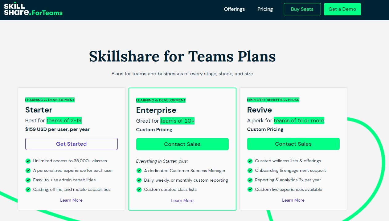Viewport: 389px width, 221px height.
Task: Click checkmark beside Unlimited access to 35,000+ classes
Action: point(28,161)
